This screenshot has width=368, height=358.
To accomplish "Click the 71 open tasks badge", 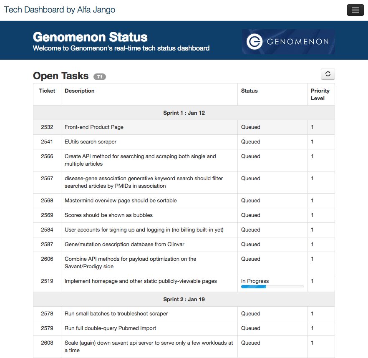I will 99,77.
